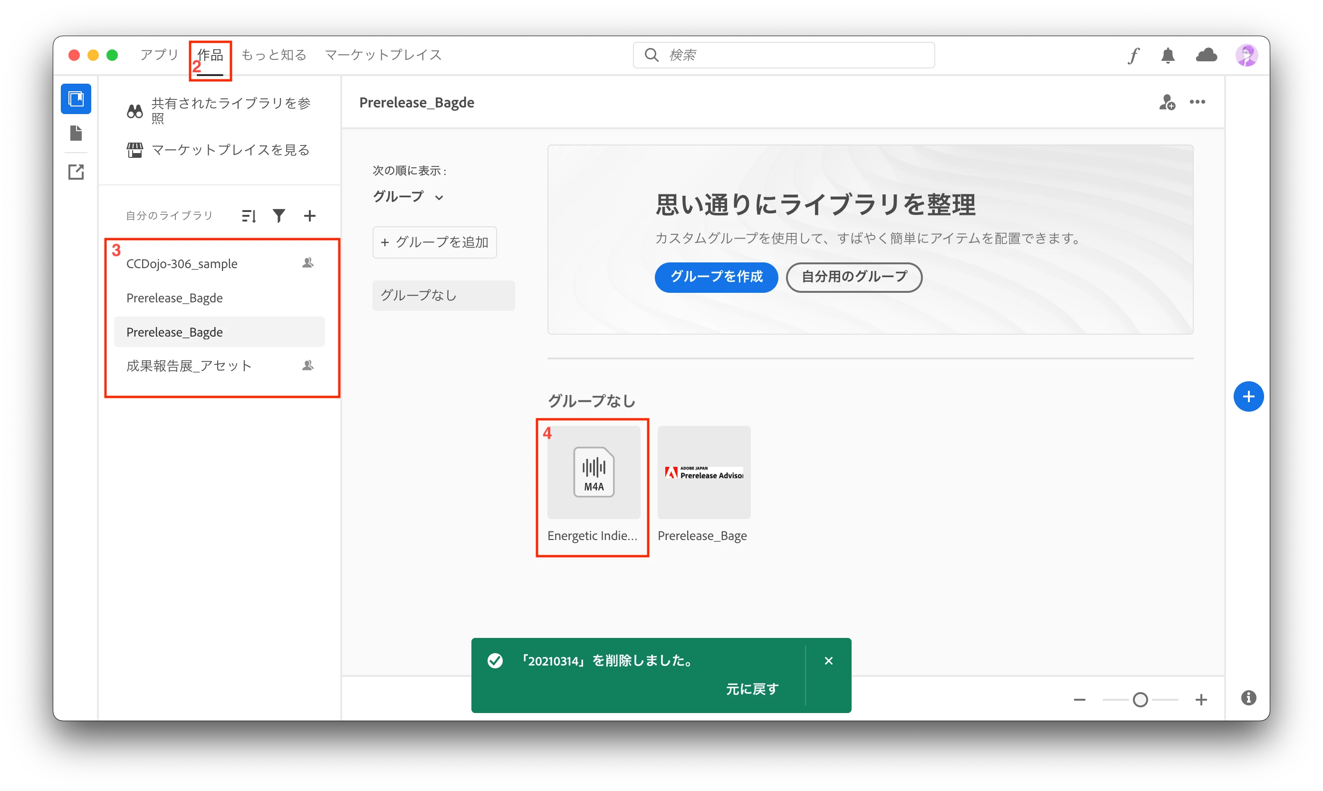1323x791 pixels.
Task: Click the external link sidebar icon
Action: tap(76, 172)
